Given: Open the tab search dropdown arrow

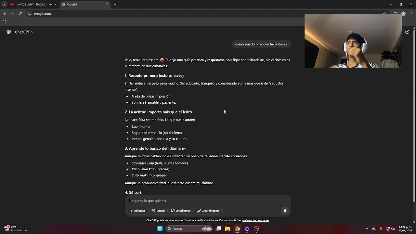Looking at the screenshot, I should 4,4.
